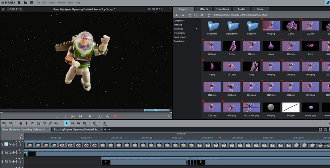Play the preview video

click(90, 116)
